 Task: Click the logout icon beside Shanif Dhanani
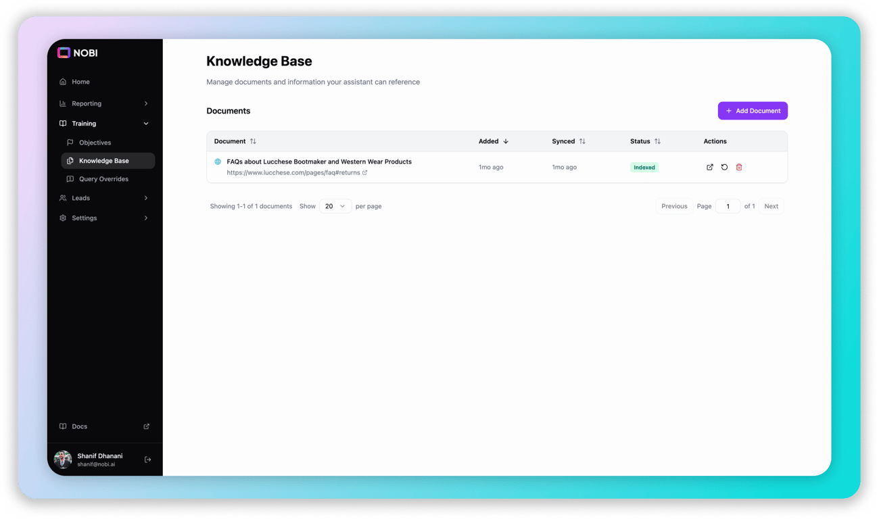[x=148, y=460]
